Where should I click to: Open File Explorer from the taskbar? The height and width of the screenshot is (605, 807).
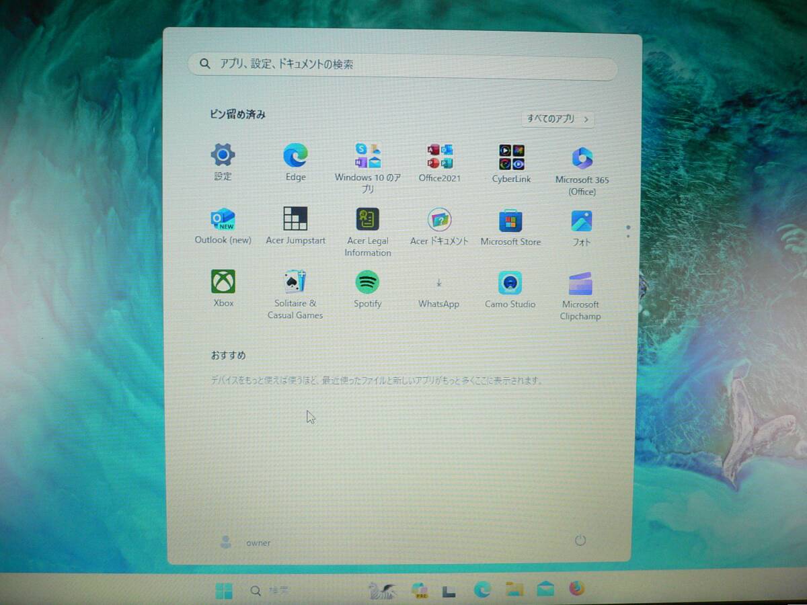point(514,590)
